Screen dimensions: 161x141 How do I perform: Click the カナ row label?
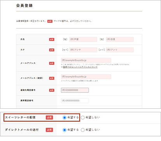23,50
